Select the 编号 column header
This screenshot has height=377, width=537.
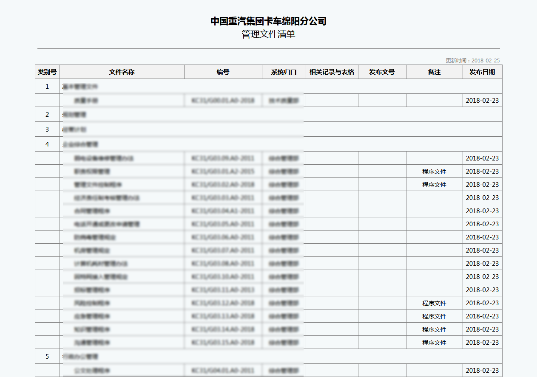pos(223,72)
